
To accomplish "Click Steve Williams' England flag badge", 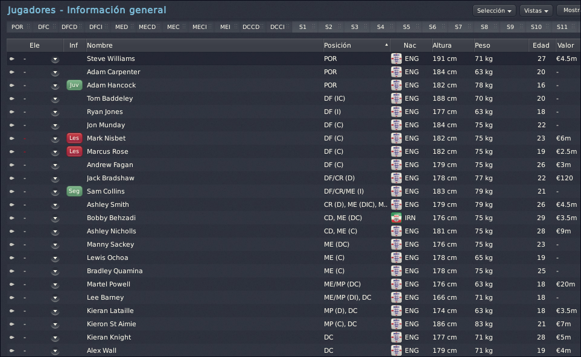I will click(x=396, y=58).
